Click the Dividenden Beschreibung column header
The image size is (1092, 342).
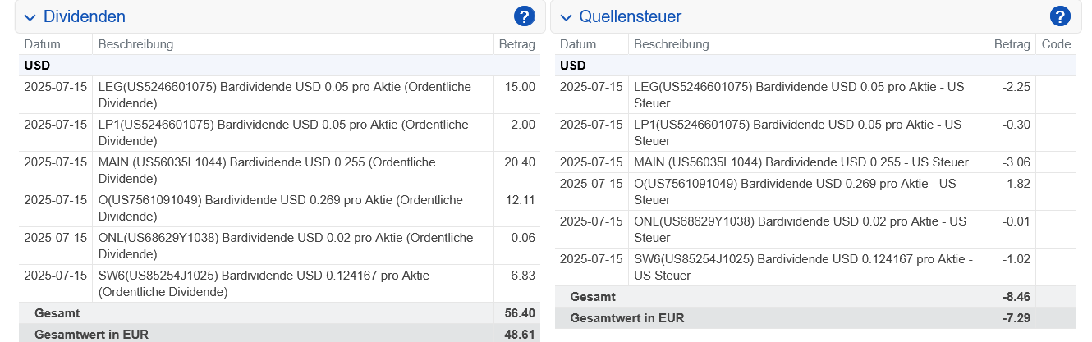click(x=135, y=44)
